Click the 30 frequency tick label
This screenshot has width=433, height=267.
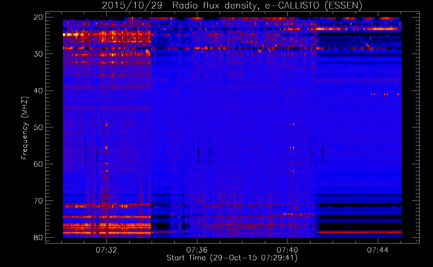click(x=38, y=54)
